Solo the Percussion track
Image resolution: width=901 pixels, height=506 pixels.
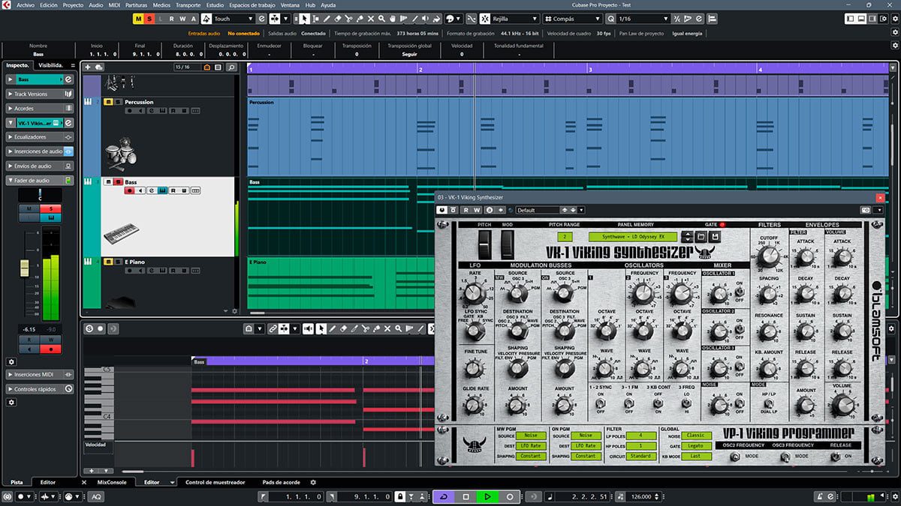[x=117, y=102]
